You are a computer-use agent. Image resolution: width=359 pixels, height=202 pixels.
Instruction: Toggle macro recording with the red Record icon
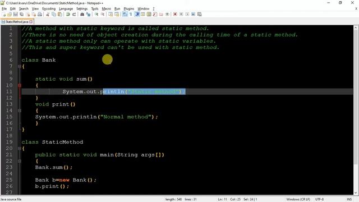pos(175,14)
